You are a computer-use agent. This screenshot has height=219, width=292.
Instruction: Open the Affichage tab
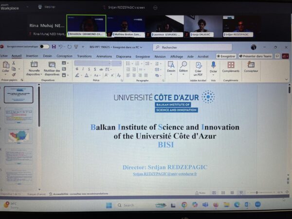[177, 56]
